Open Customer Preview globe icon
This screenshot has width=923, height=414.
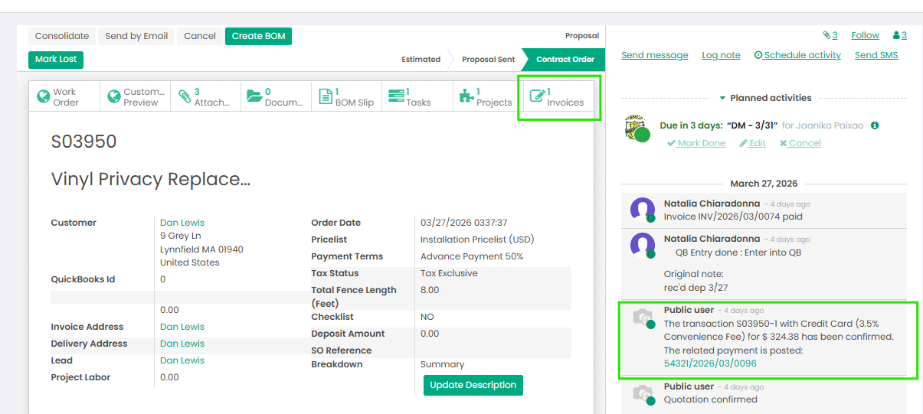113,96
